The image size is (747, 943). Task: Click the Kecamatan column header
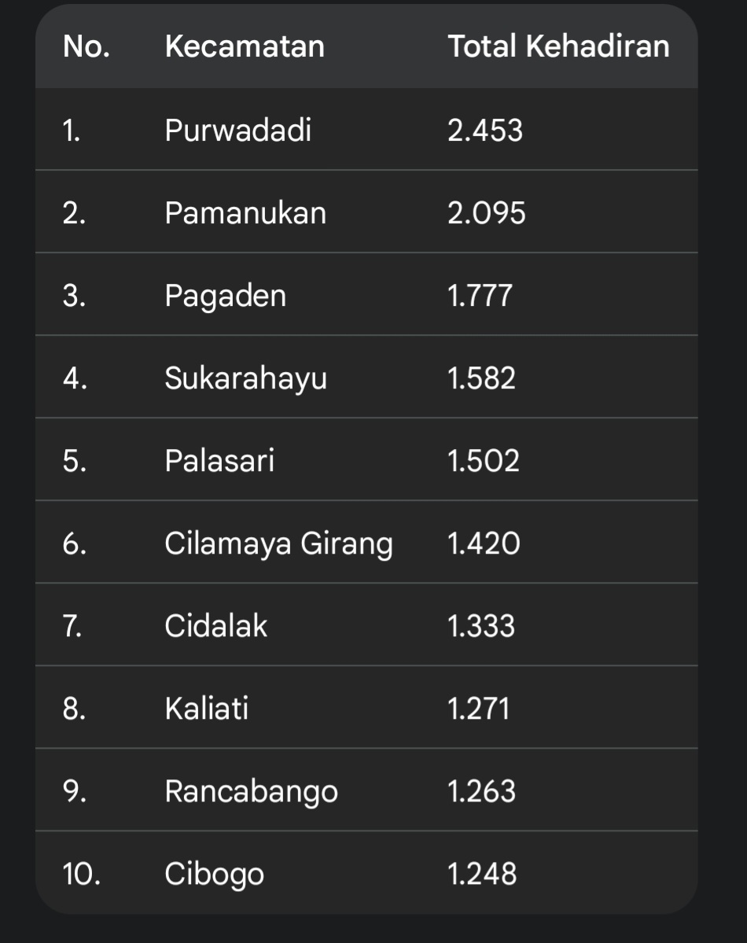pos(245,46)
